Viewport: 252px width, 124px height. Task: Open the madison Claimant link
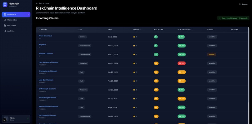46,53
